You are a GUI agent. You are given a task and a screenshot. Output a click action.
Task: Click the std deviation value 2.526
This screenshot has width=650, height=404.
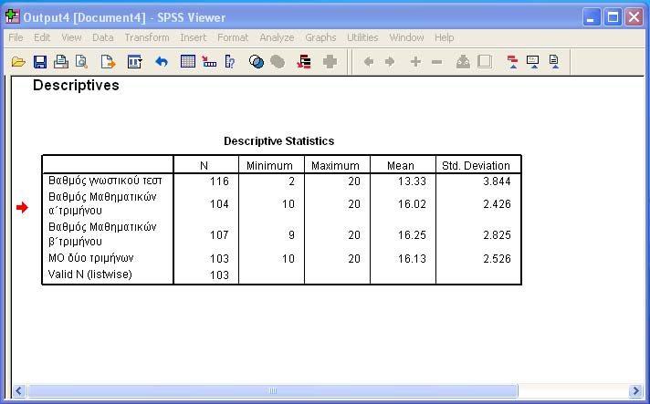pos(497,258)
